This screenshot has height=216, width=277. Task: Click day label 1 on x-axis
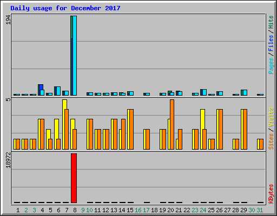[x=18, y=210]
